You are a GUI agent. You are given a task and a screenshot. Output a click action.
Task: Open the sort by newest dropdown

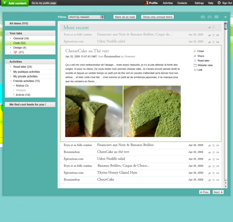coord(87,17)
